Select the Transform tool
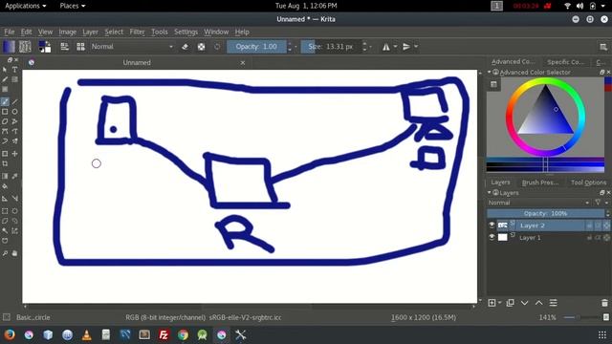Image resolution: width=612 pixels, height=344 pixels. [x=5, y=154]
